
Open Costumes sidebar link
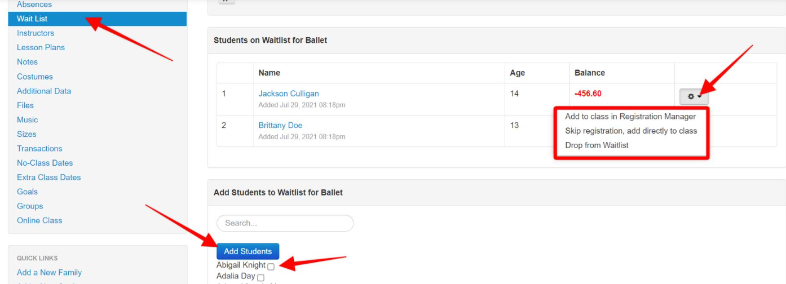[x=35, y=77]
